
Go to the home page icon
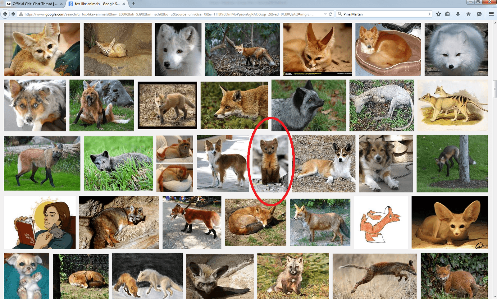tap(468, 14)
